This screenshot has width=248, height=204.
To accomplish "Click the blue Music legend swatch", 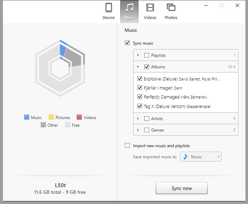I will [x=26, y=117].
